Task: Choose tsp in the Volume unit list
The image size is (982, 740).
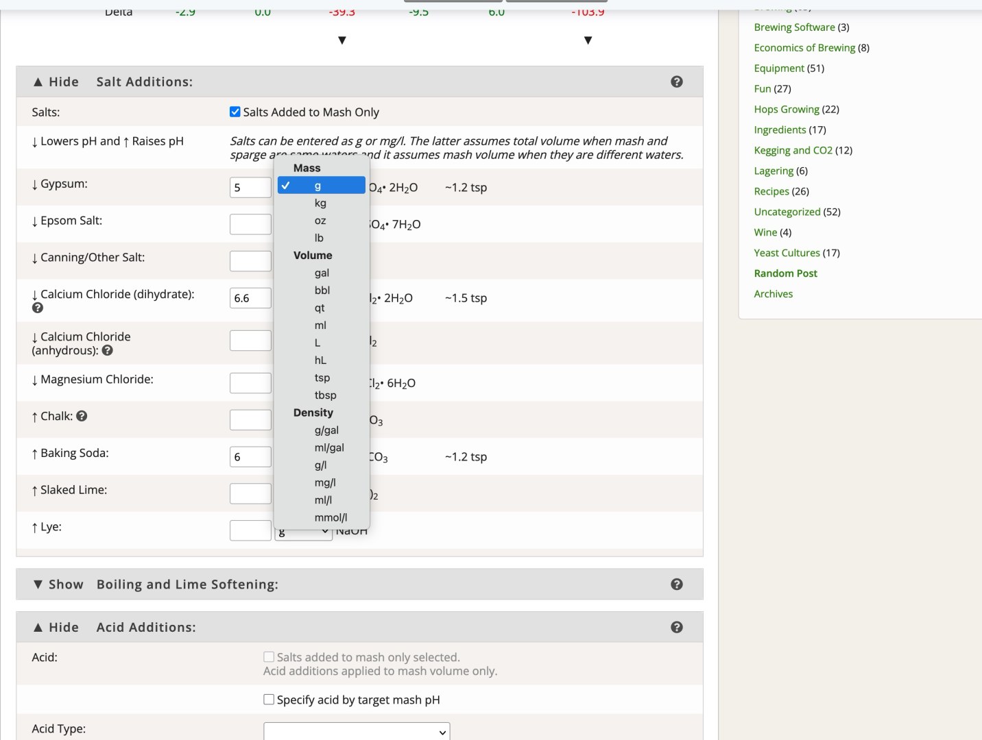Action: (x=322, y=378)
